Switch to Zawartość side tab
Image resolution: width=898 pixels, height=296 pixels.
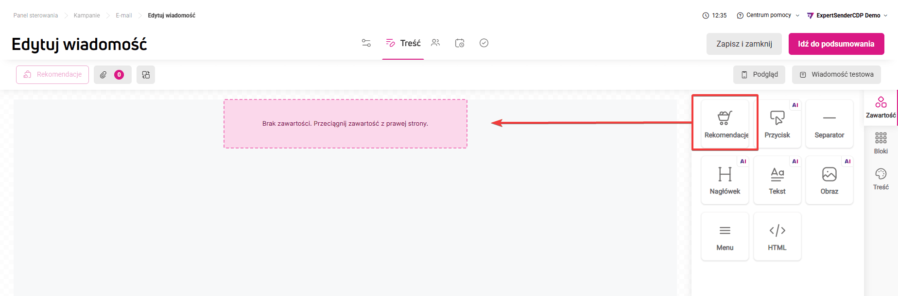[x=881, y=108]
